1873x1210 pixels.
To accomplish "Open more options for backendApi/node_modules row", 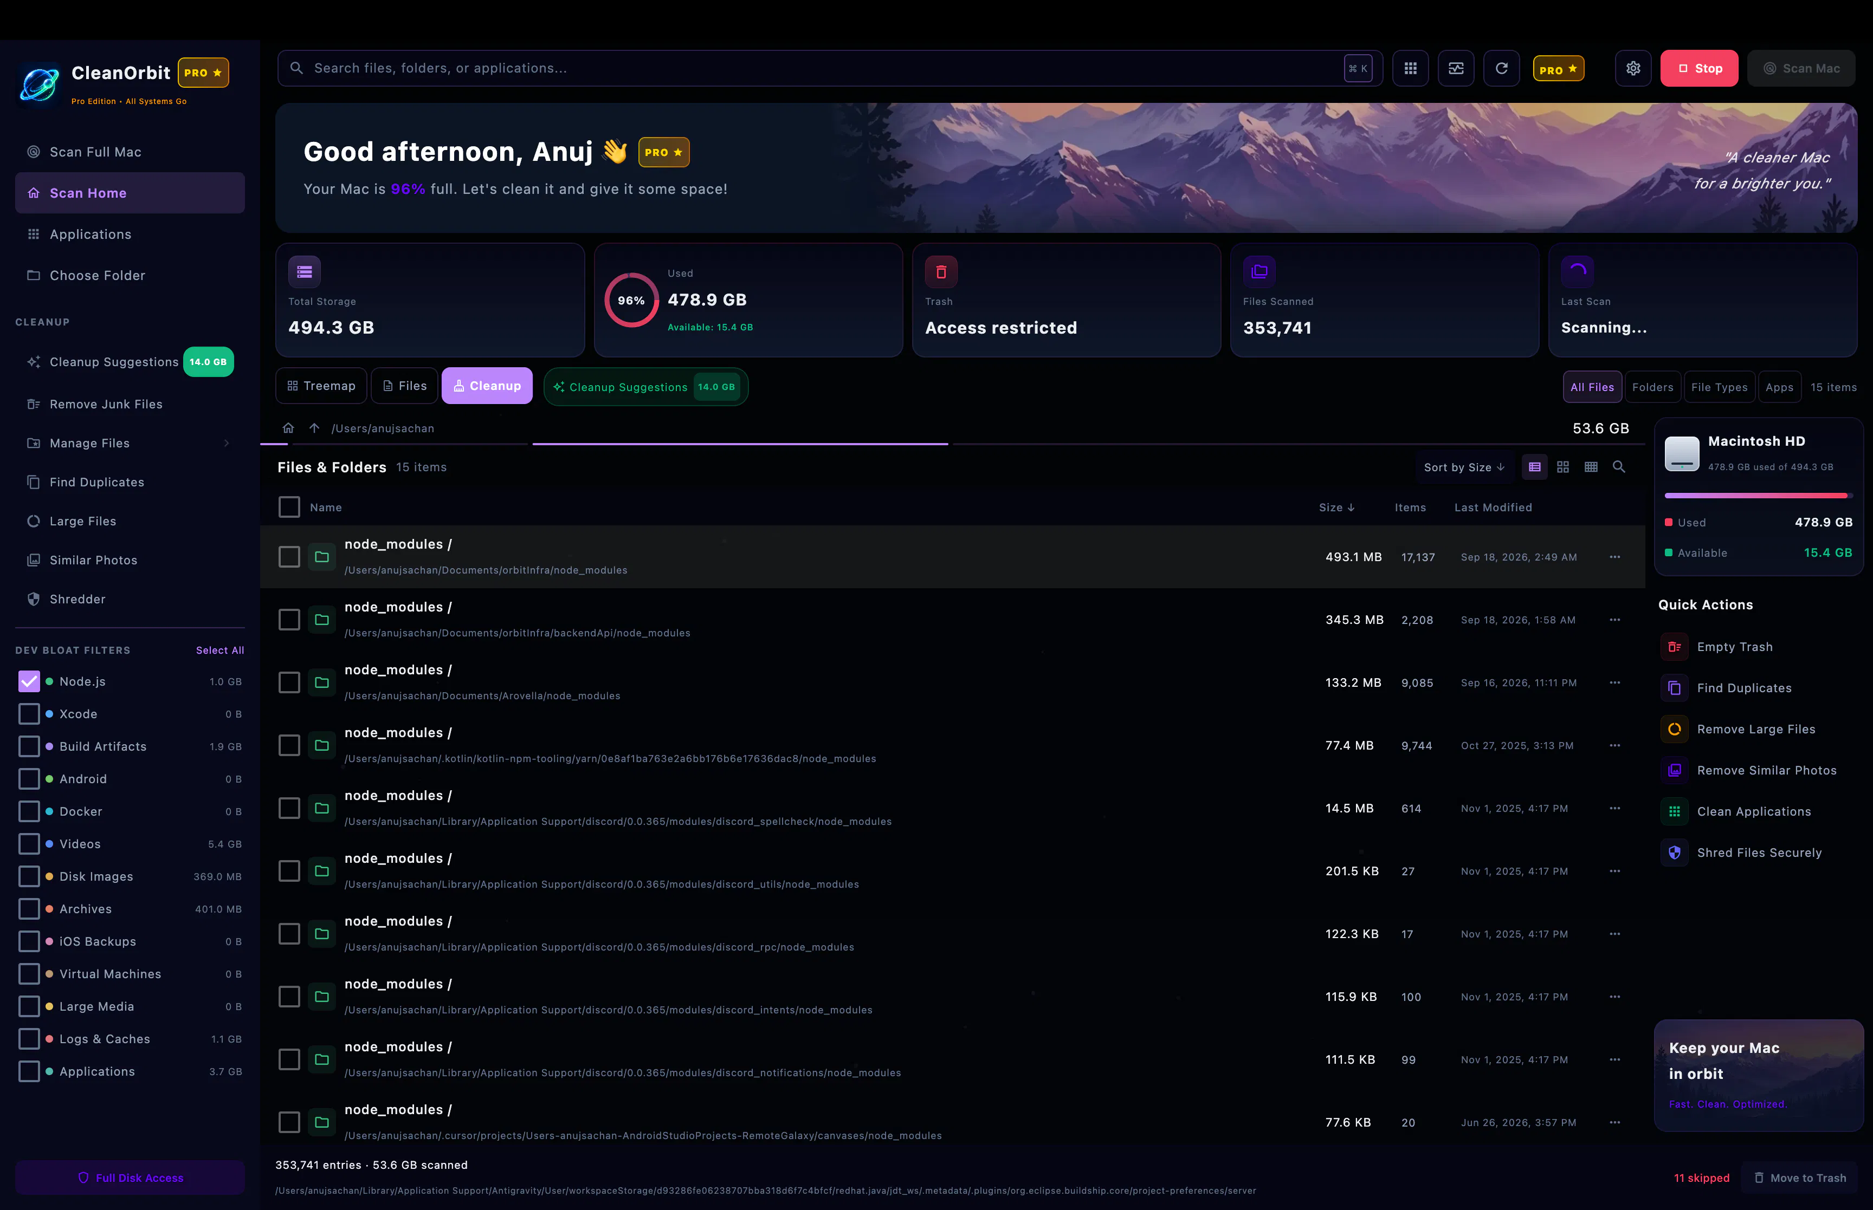I will click(x=1614, y=620).
